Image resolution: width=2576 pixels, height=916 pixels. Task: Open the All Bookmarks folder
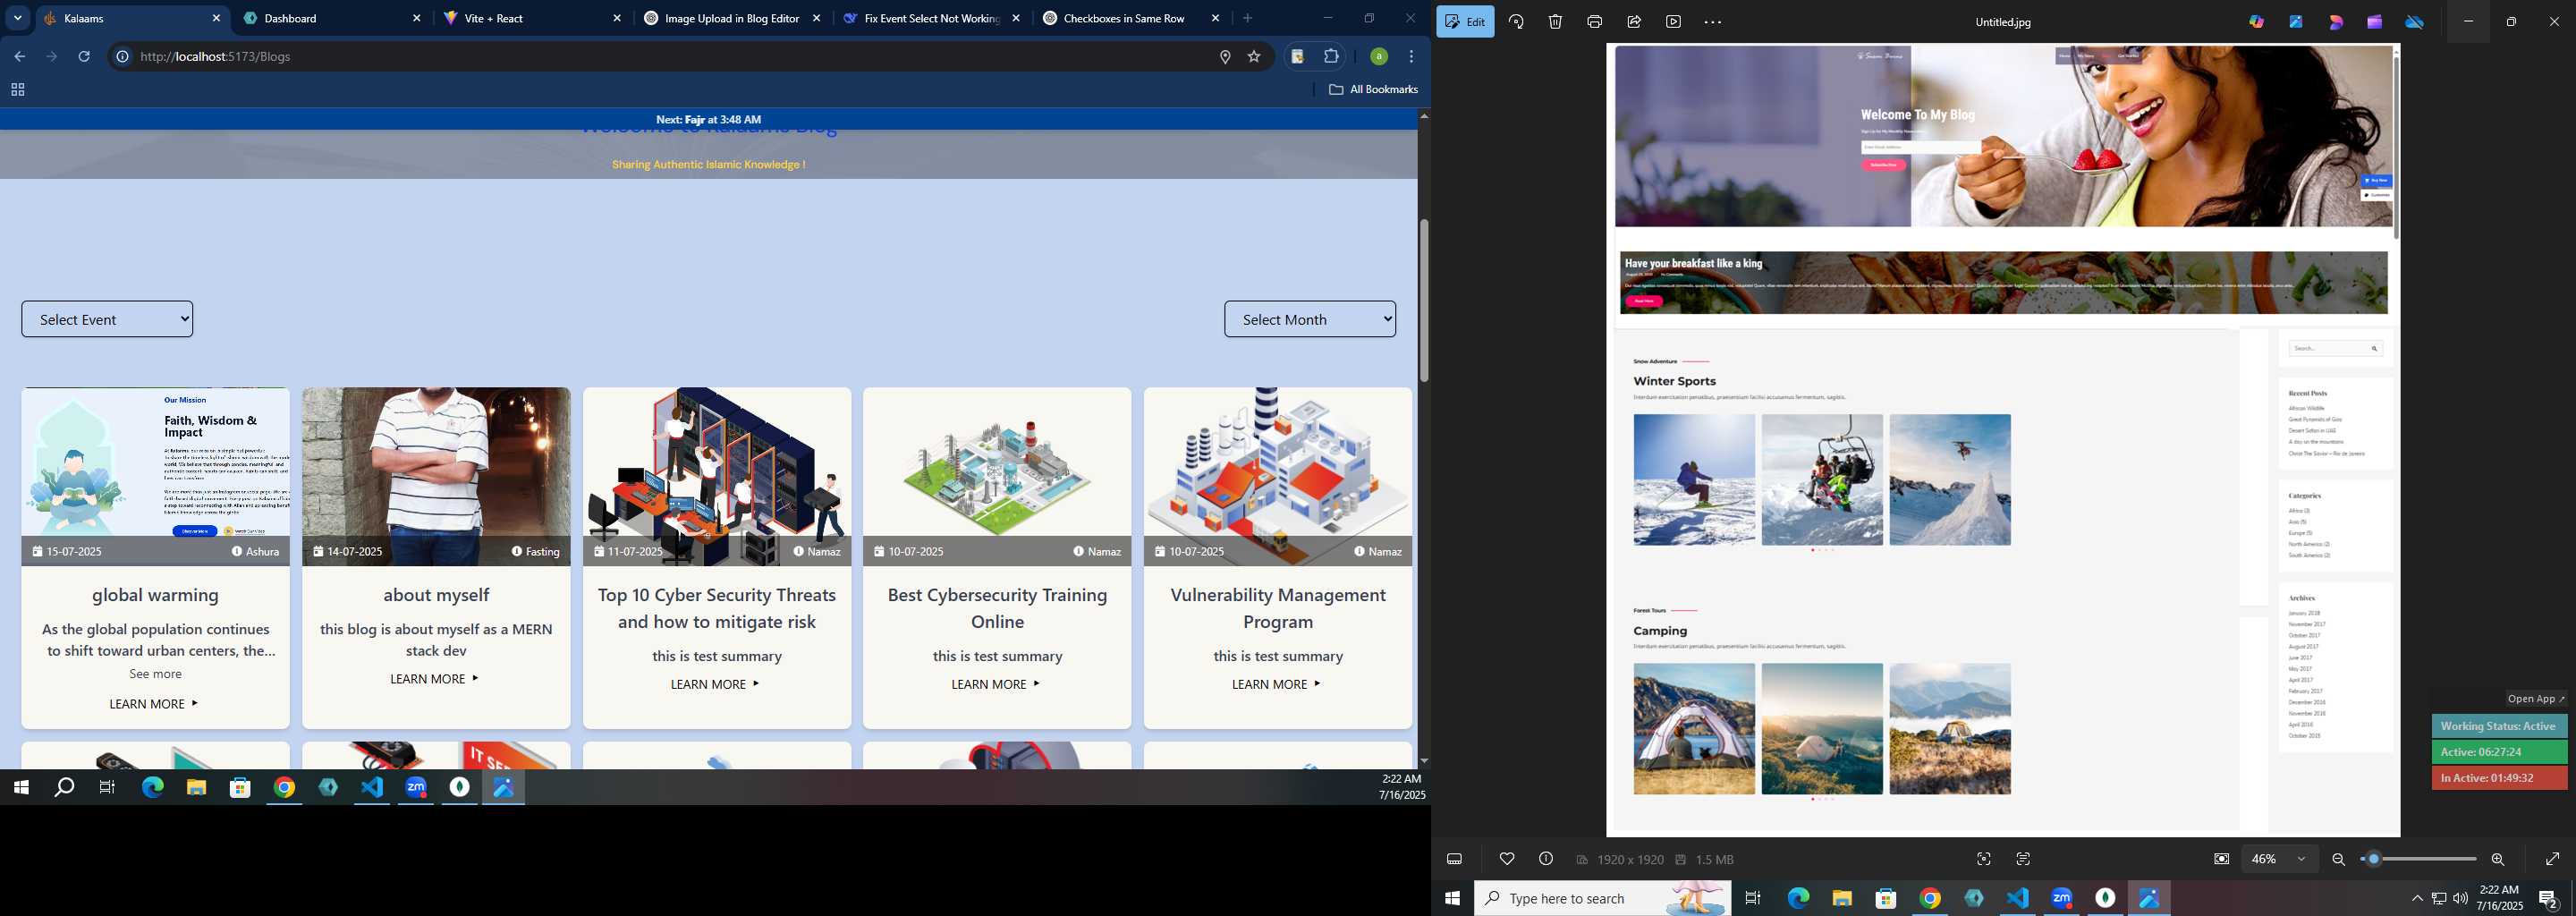(x=1373, y=89)
